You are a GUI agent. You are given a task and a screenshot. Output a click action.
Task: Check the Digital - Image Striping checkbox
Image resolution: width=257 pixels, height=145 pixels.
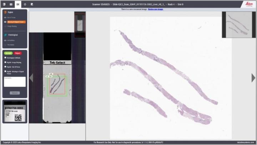coord(5,62)
